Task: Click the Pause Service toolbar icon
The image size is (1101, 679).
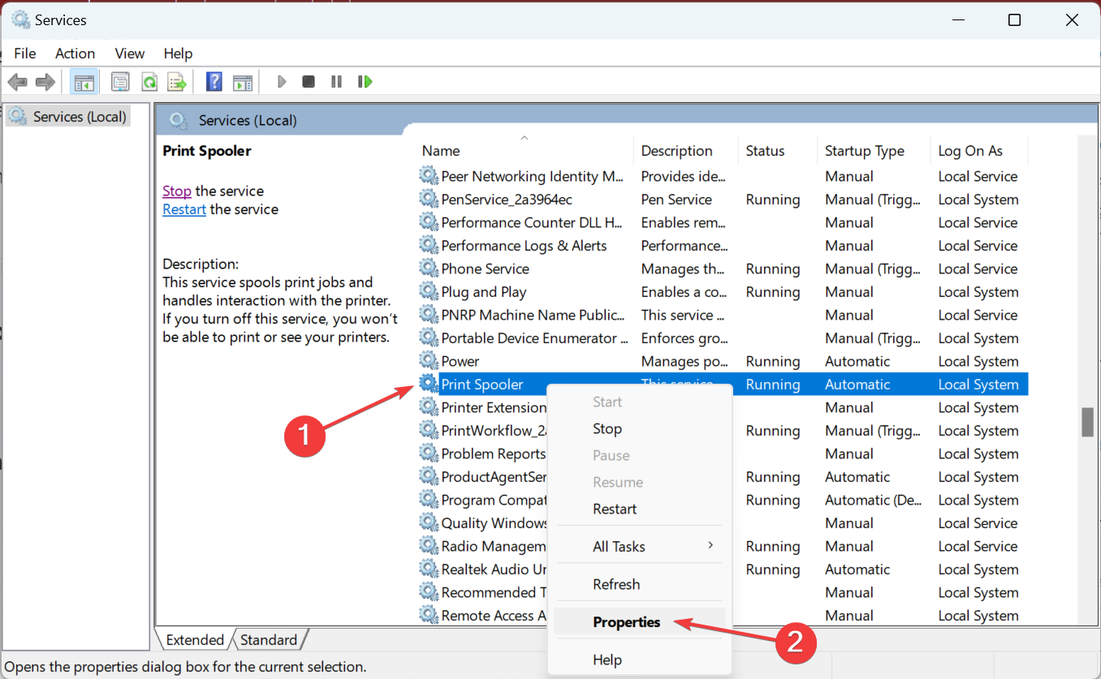Action: pyautogui.click(x=336, y=82)
